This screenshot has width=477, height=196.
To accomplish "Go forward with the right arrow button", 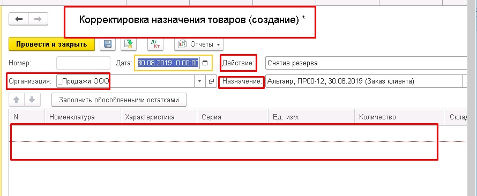I will pyautogui.click(x=39, y=19).
